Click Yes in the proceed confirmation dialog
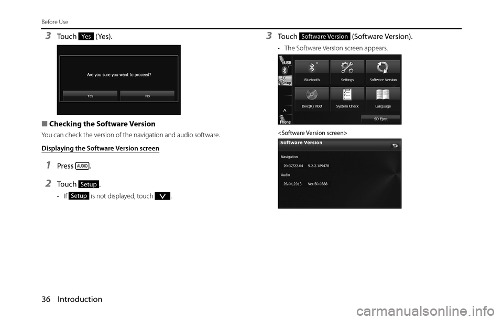The height and width of the screenshot is (320, 503). [90, 95]
